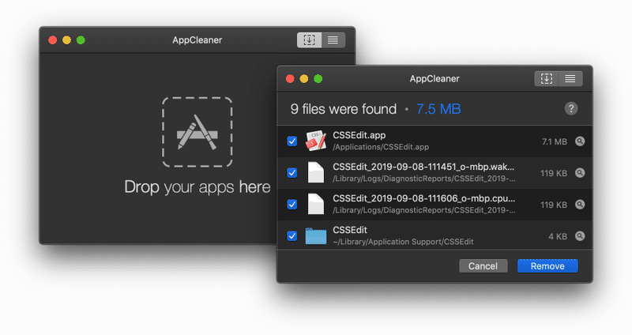Click magnifier icon for the 111451 wake log file

tap(580, 173)
